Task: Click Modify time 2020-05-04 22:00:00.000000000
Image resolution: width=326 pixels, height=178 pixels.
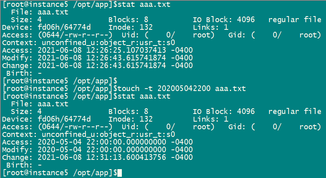Action: (102, 150)
